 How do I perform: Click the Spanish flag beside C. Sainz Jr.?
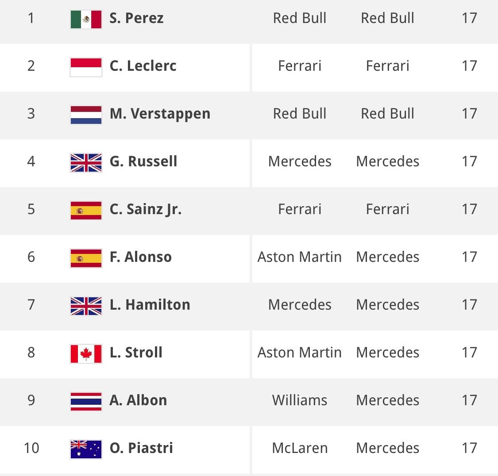[x=86, y=210]
